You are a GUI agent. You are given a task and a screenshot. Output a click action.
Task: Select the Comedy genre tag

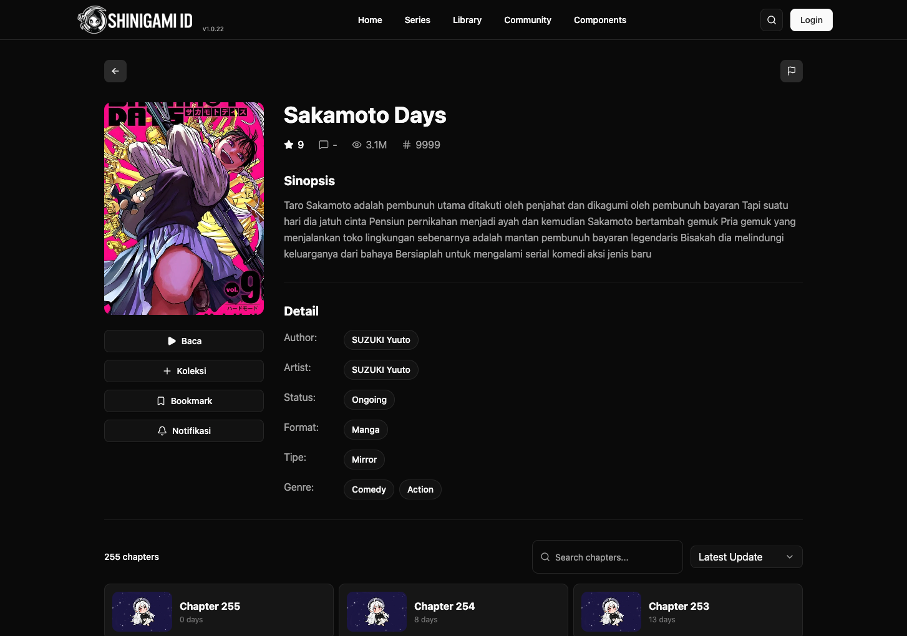(369, 489)
